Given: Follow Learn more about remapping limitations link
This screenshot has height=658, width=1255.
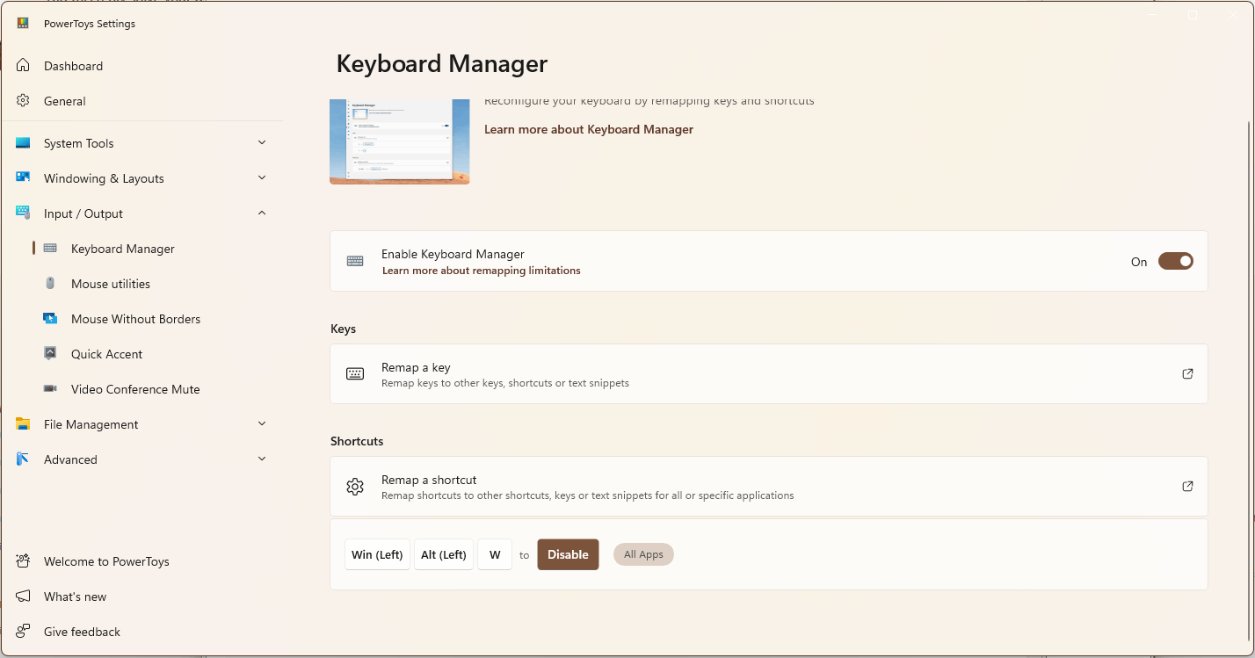Looking at the screenshot, I should (x=482, y=271).
